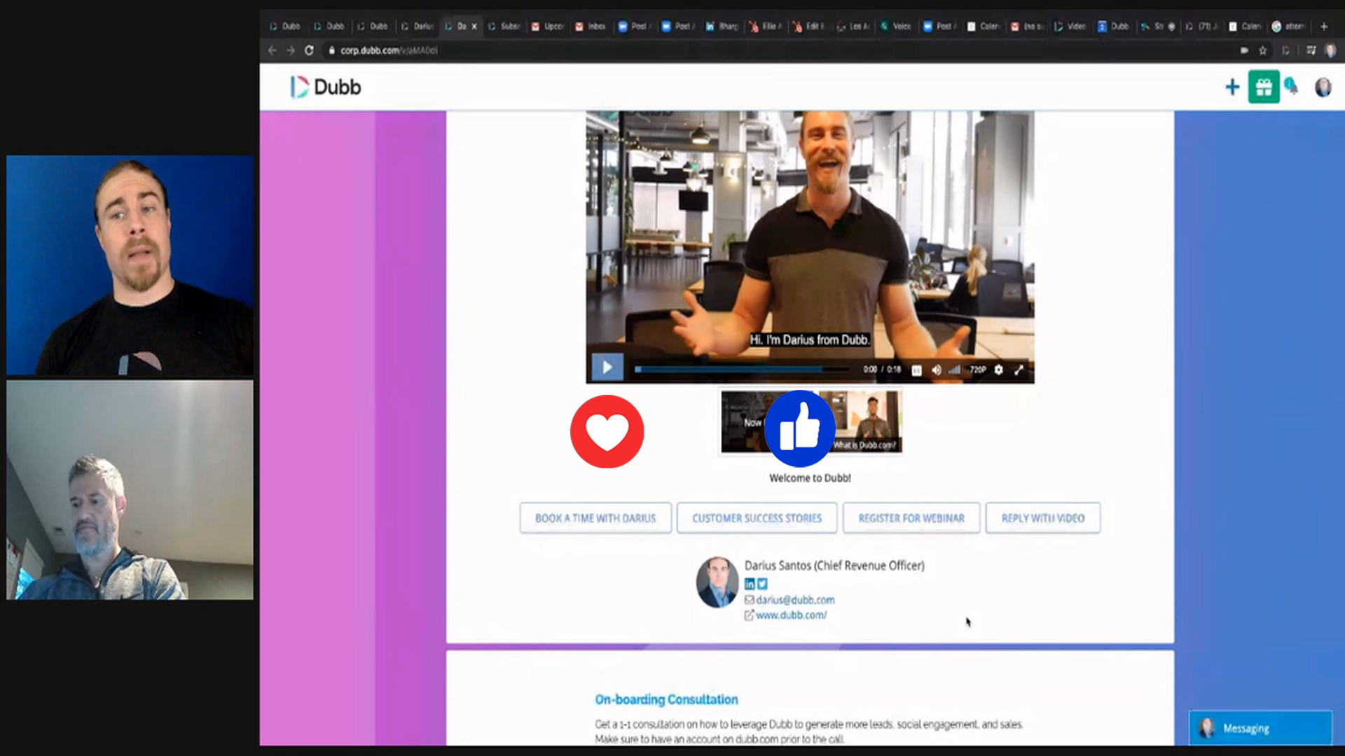1345x756 pixels.
Task: Click the address bar showing corp.dubb.com
Action: click(x=778, y=50)
